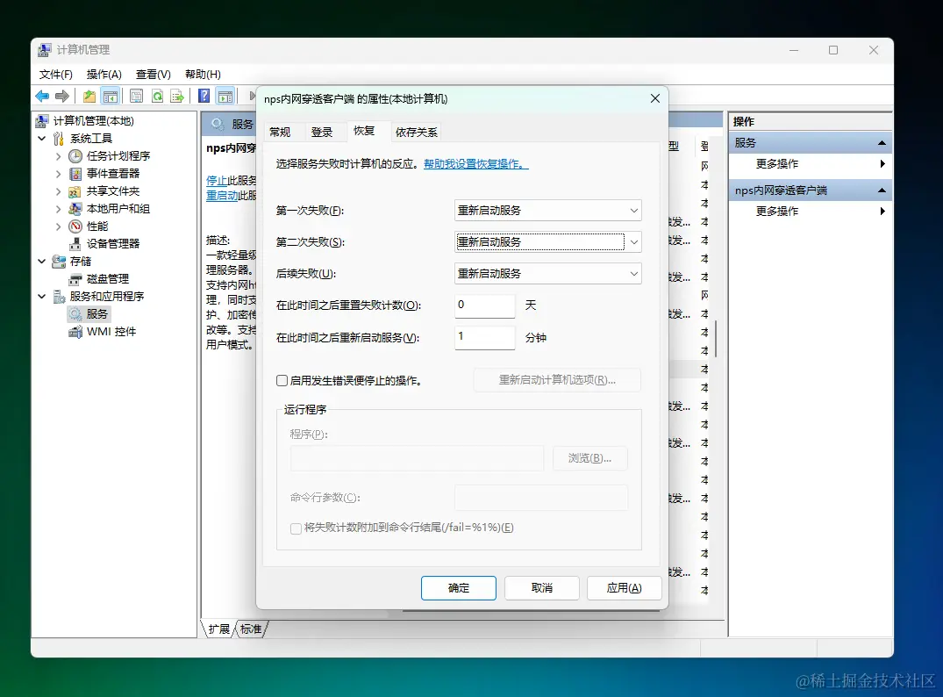
Task: Open the 帮助(H) menu
Action: [x=203, y=75]
